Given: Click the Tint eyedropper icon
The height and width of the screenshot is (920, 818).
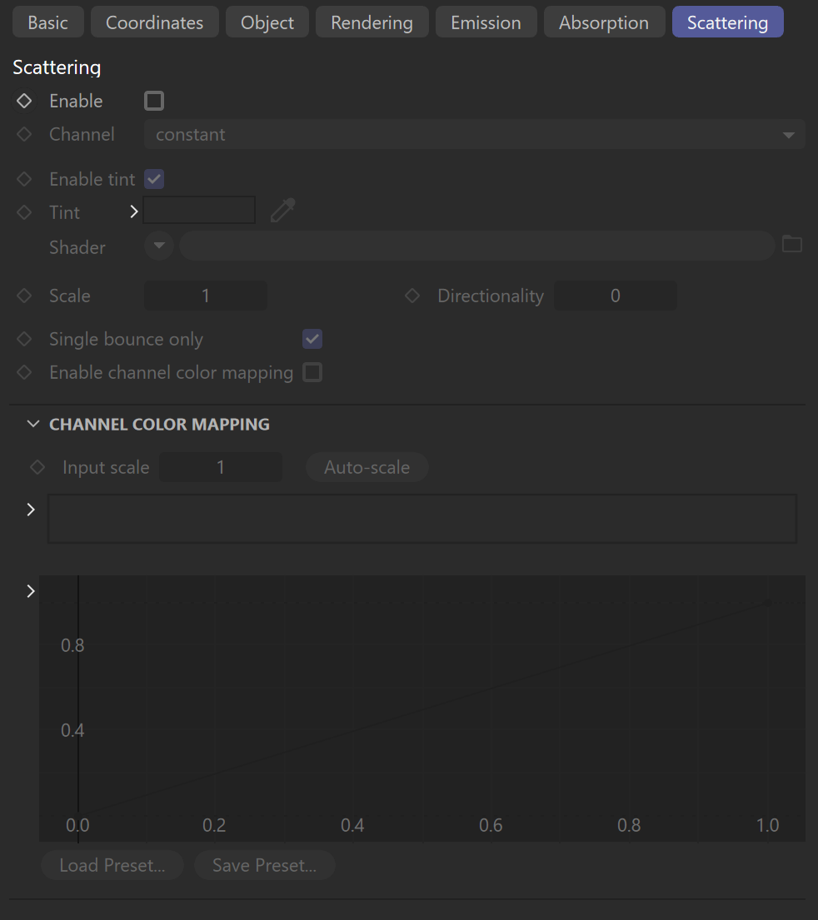Looking at the screenshot, I should point(282,211).
